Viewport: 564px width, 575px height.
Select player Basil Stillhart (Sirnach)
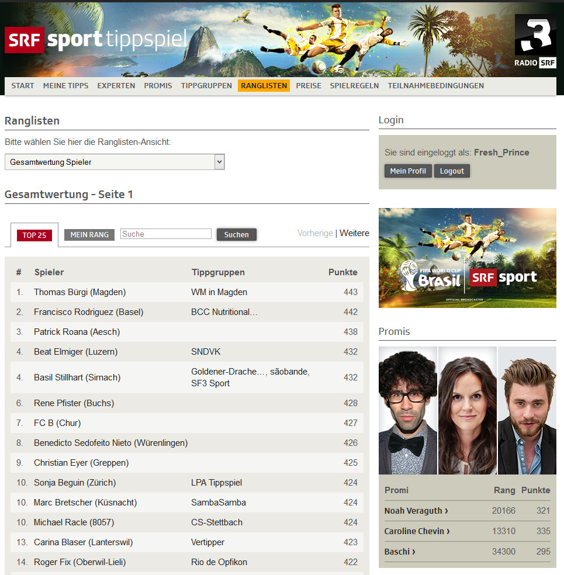77,377
